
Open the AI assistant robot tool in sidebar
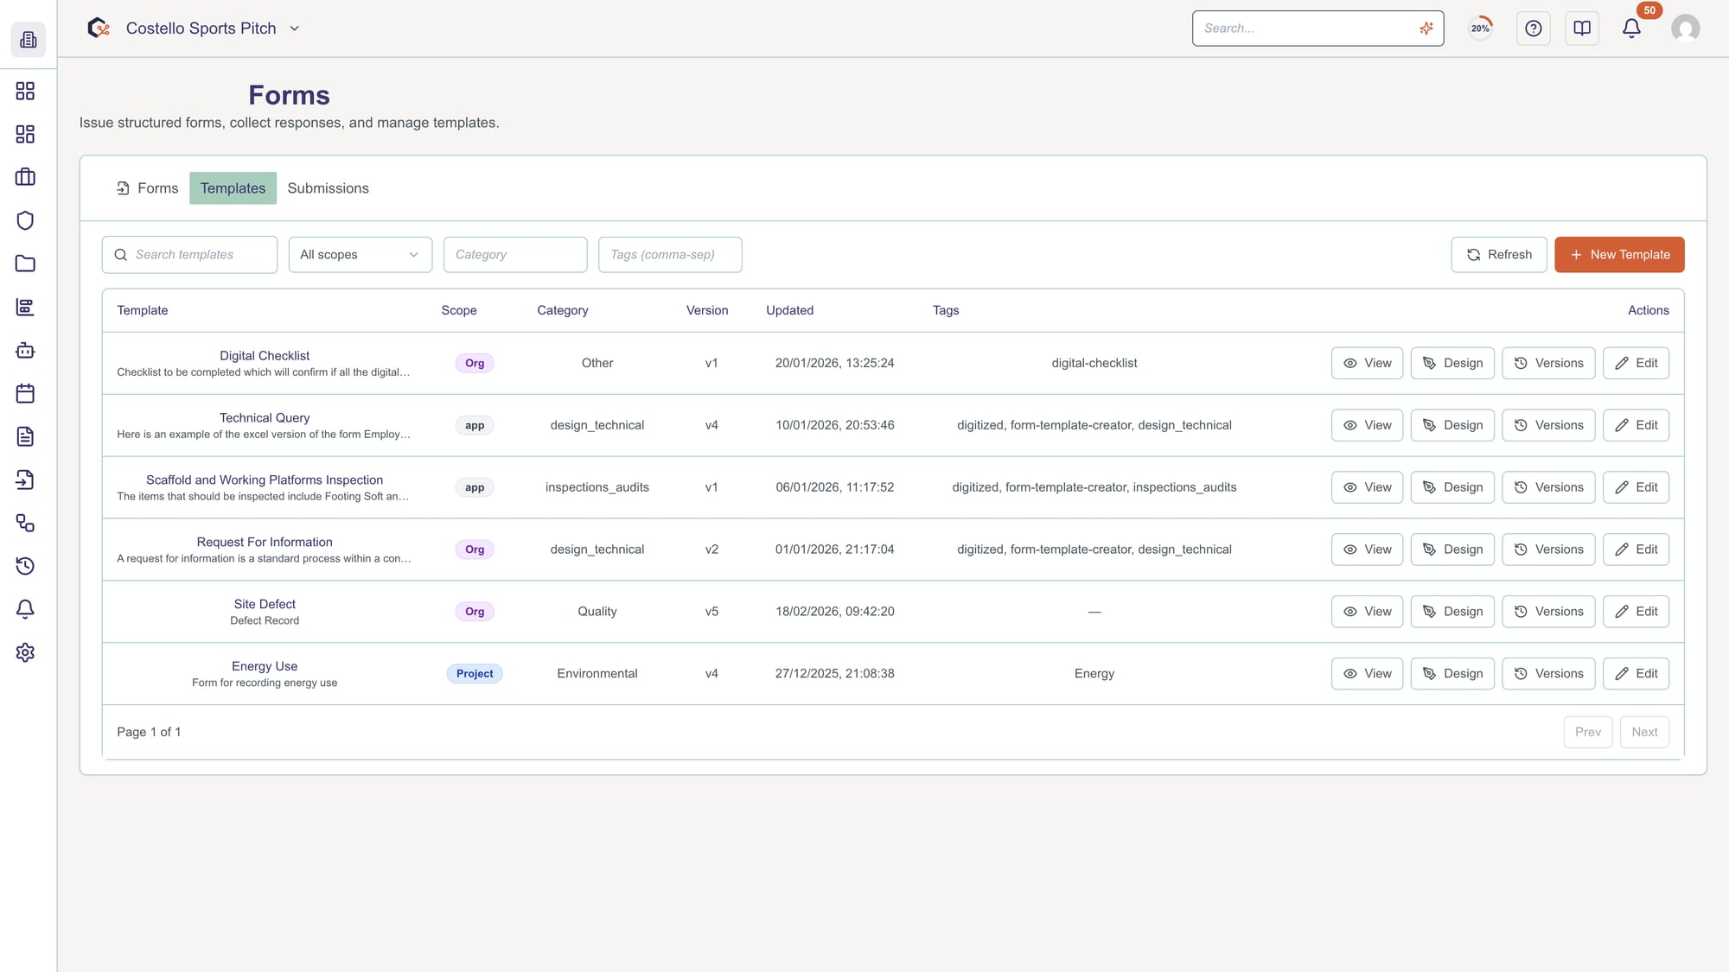tap(24, 350)
